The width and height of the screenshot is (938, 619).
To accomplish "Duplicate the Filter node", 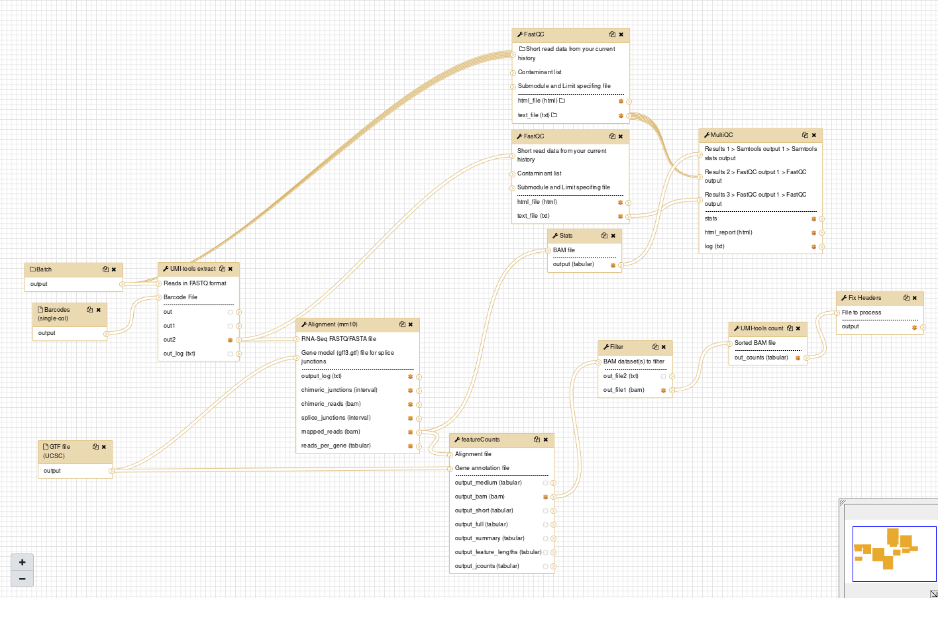I will click(655, 347).
